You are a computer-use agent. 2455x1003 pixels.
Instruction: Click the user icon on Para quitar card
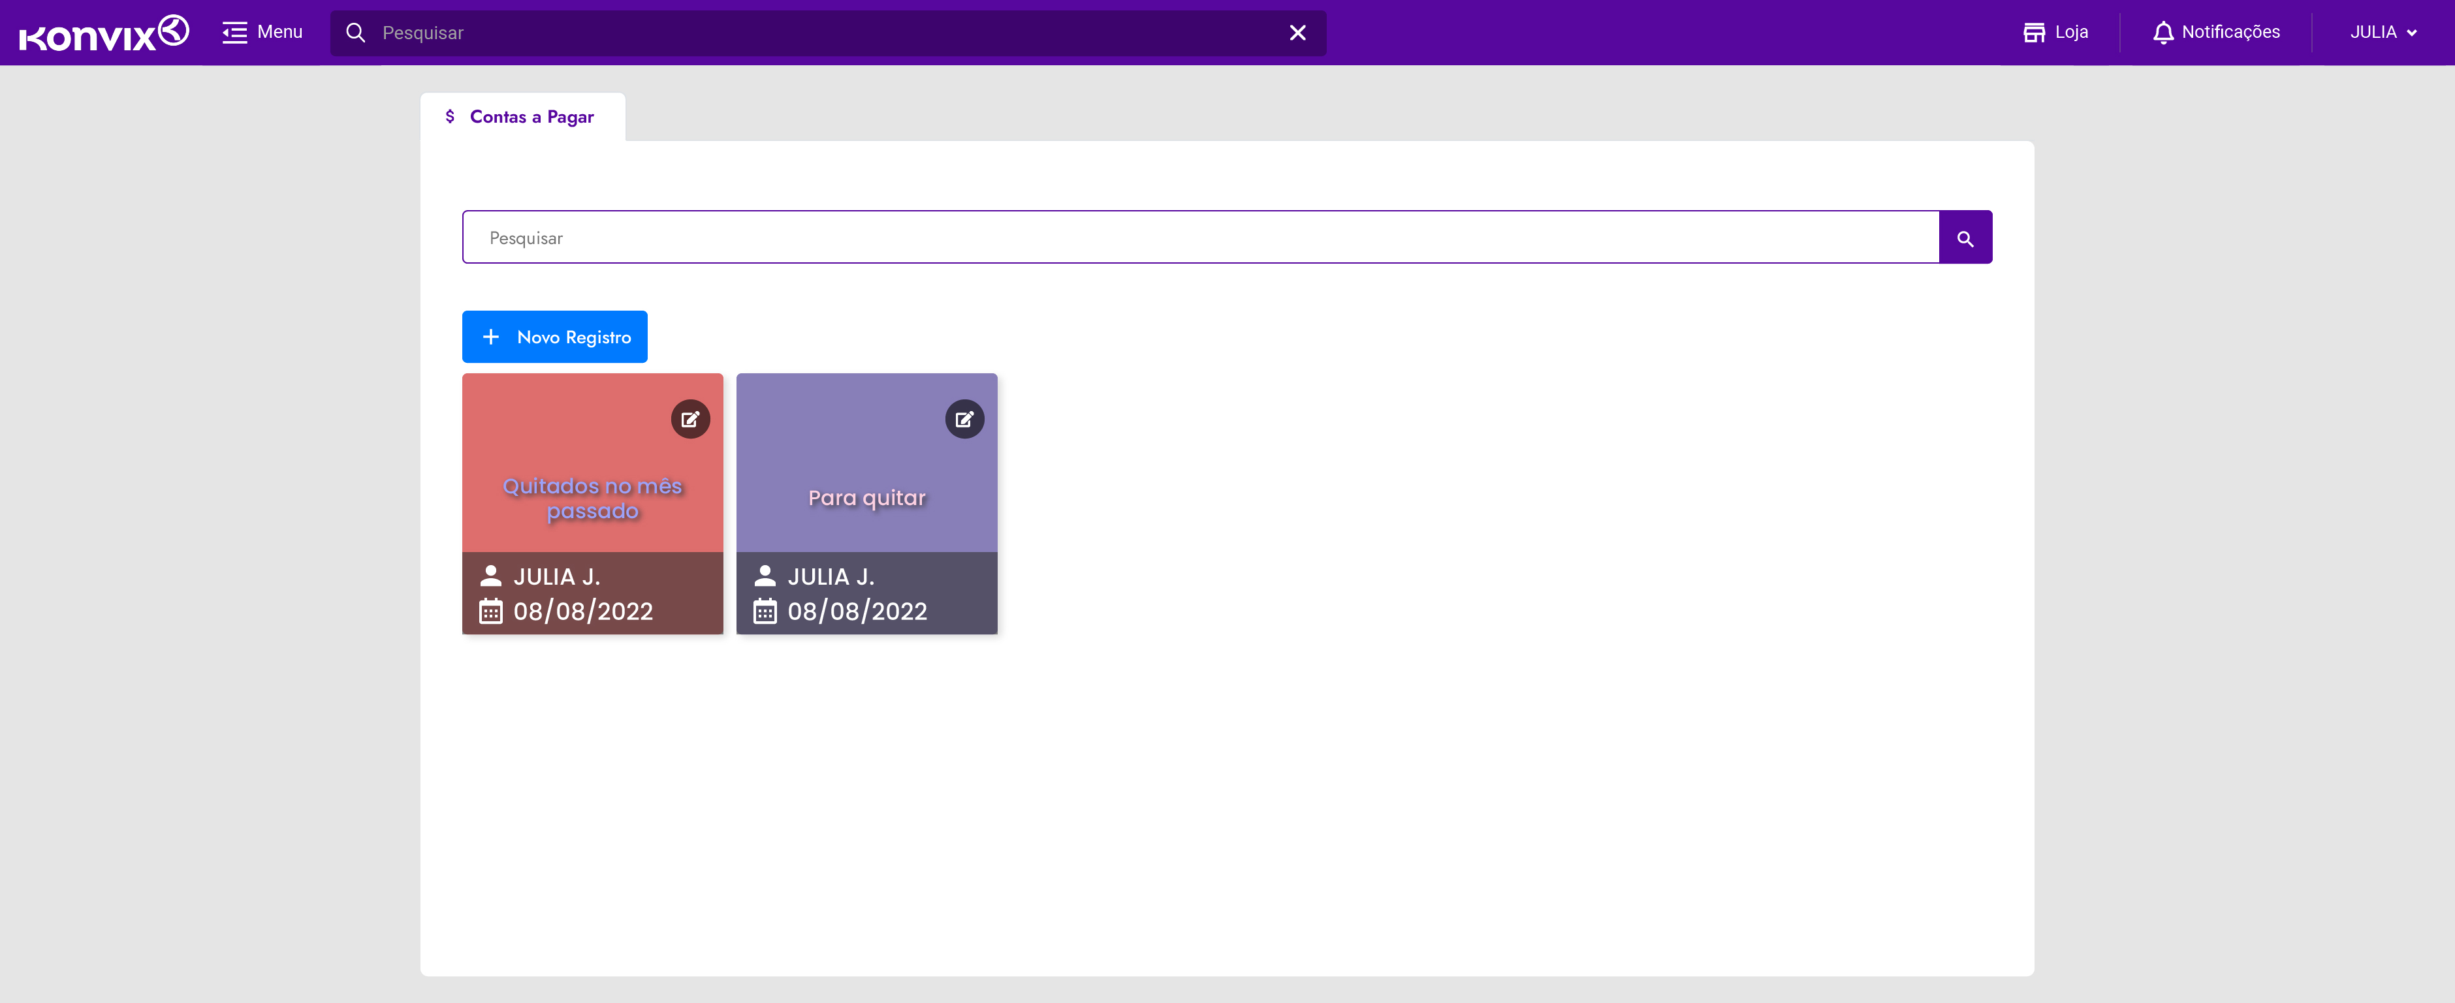[765, 576]
